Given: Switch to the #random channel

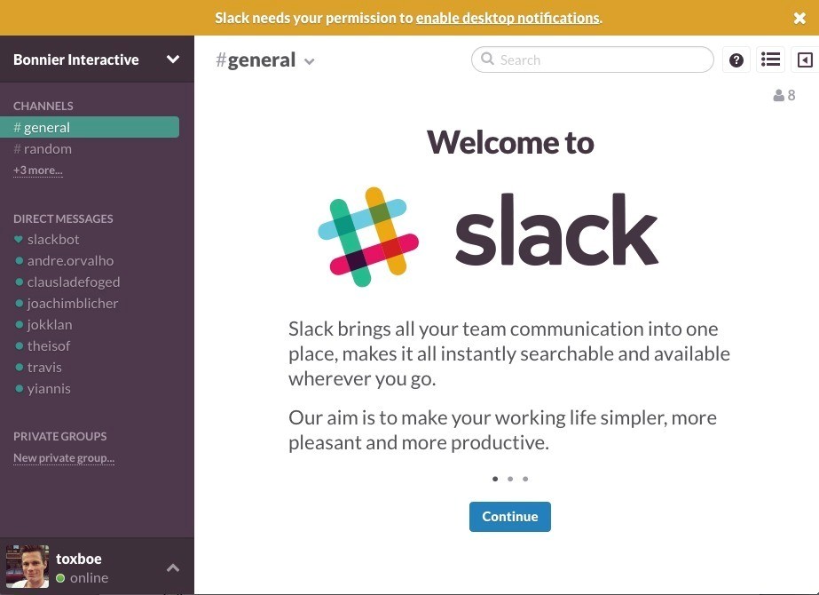Looking at the screenshot, I should click(x=46, y=148).
